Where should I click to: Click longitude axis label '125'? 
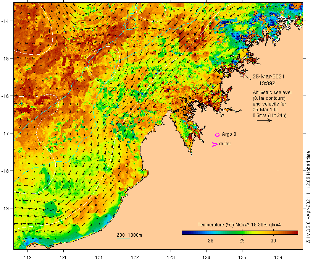(x=242, y=257)
